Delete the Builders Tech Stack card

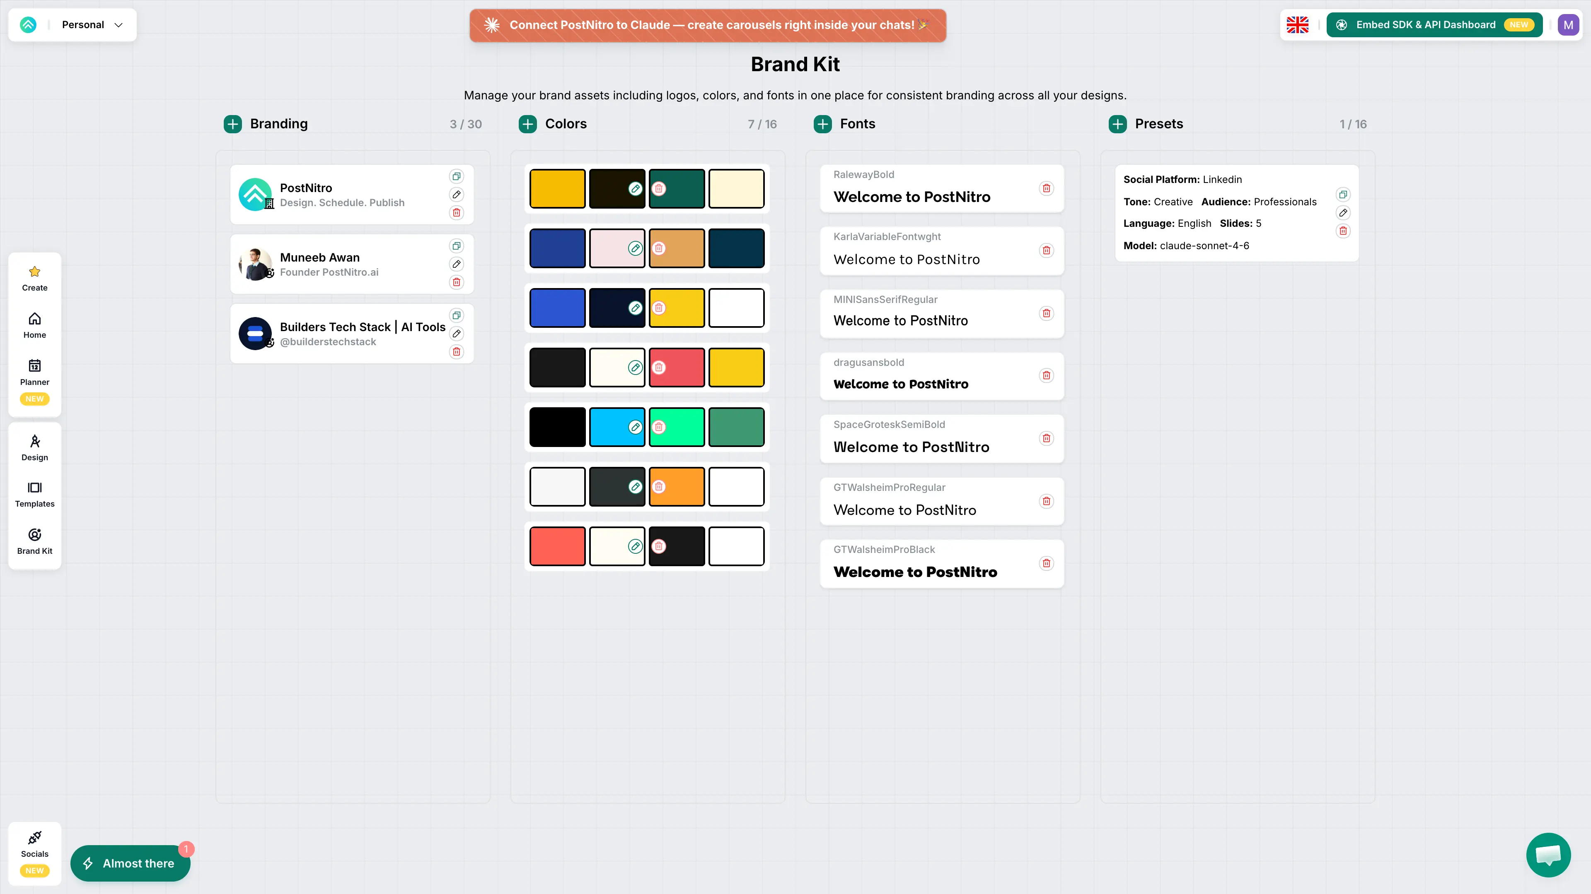(457, 352)
